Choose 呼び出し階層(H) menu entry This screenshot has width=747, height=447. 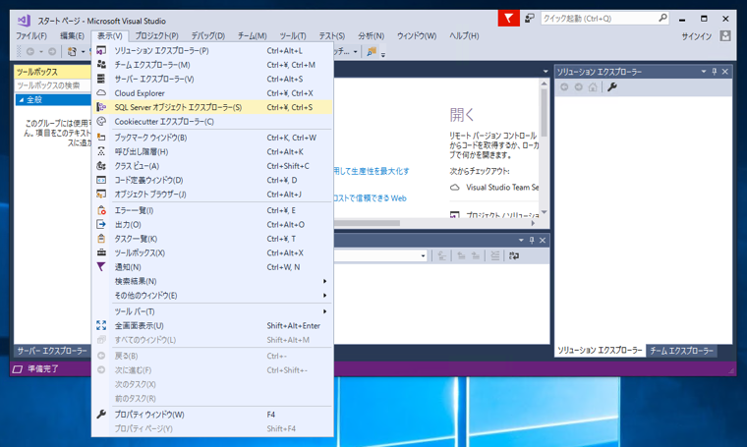pyautogui.click(x=212, y=152)
